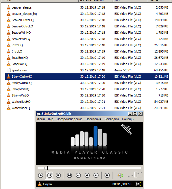The width and height of the screenshot is (172, 189).
Task: Click the StinkyOutroLQ file icon
Action: point(9,83)
